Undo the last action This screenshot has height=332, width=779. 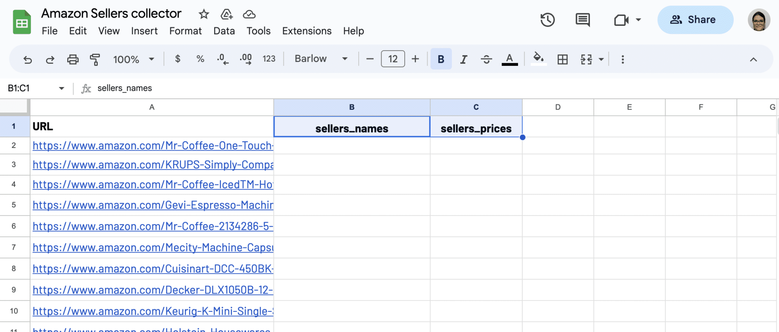(28, 59)
